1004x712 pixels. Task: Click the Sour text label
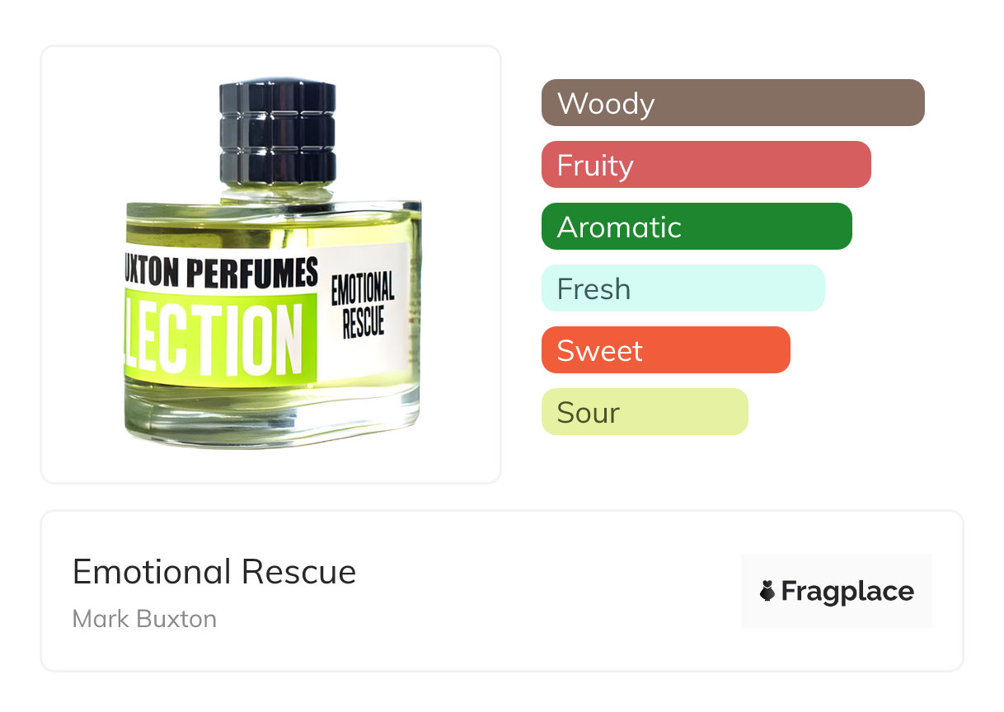(x=588, y=413)
